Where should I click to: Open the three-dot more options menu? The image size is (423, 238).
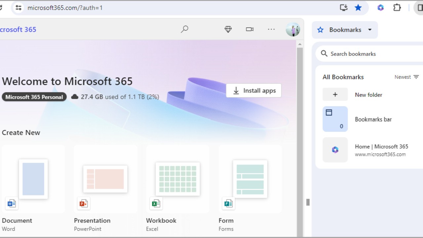point(271,29)
